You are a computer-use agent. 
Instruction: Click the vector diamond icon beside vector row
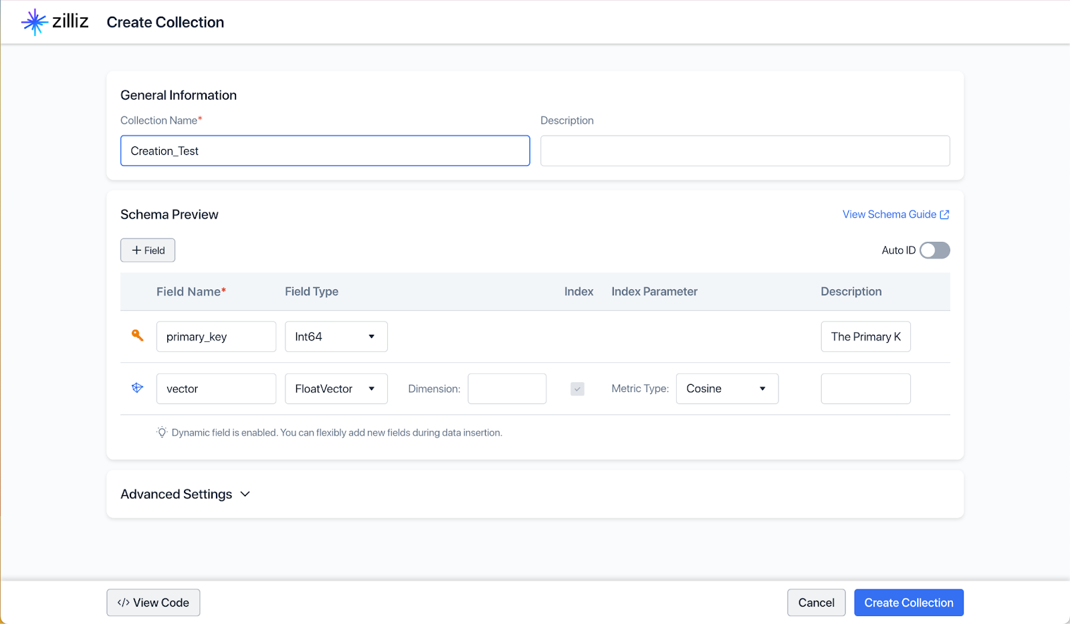pos(137,387)
